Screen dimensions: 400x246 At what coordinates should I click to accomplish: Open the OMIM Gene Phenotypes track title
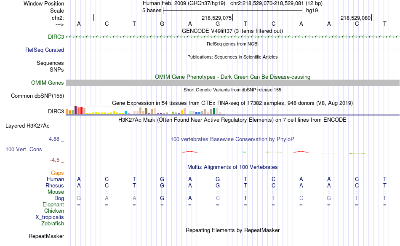(x=232, y=77)
